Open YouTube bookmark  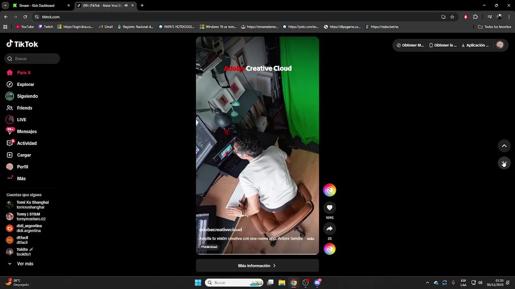(25, 27)
